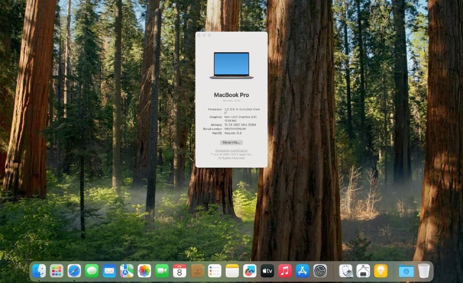Start FaceTime from the Dock

(x=162, y=271)
